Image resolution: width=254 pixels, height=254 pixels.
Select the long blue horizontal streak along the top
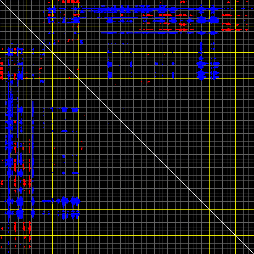pyautogui.click(x=131, y=10)
